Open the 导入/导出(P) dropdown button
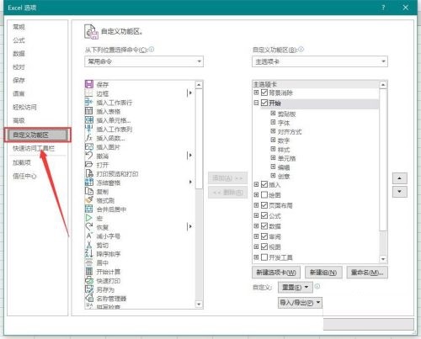Viewport: 421px width, 339px height. [x=300, y=303]
